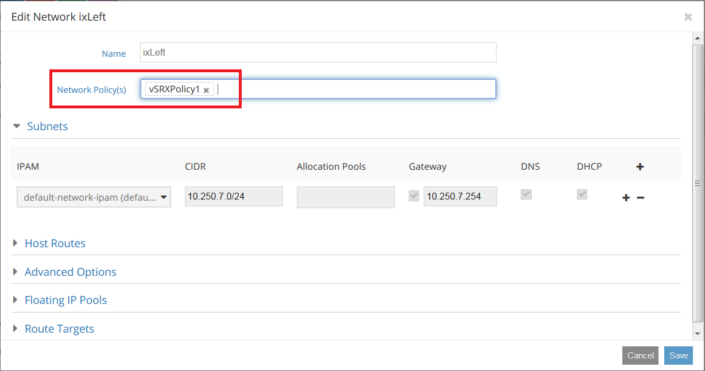
Task: Click the DHCP column header
Action: (590, 167)
